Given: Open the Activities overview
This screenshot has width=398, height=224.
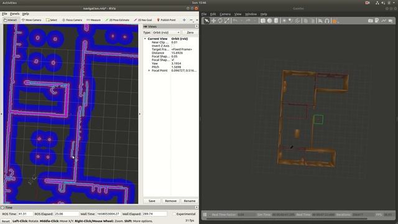Looking at the screenshot, I should [9, 2].
